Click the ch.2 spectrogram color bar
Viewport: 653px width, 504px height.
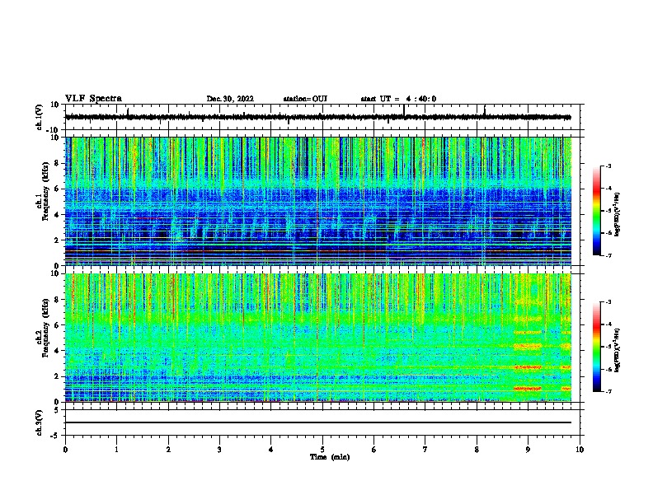coord(597,347)
